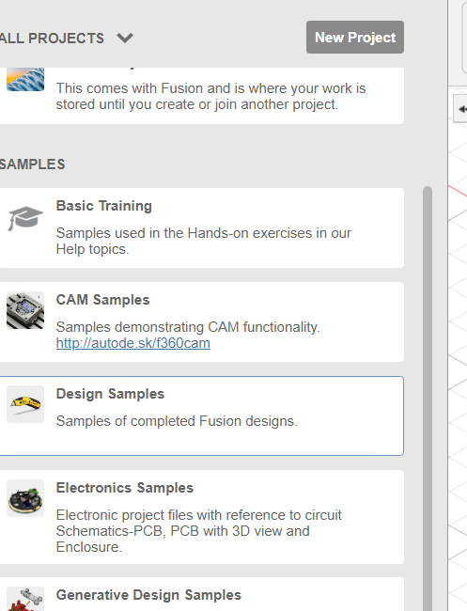
Task: Click the CAM Samples machined part thumbnail
Action: 25,310
